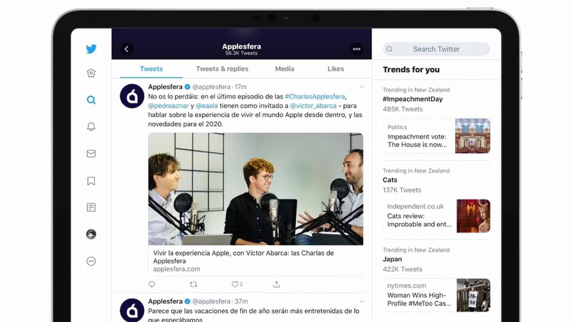572x322 pixels.
Task: Open profile overflow three-dots menu
Action: (356, 49)
